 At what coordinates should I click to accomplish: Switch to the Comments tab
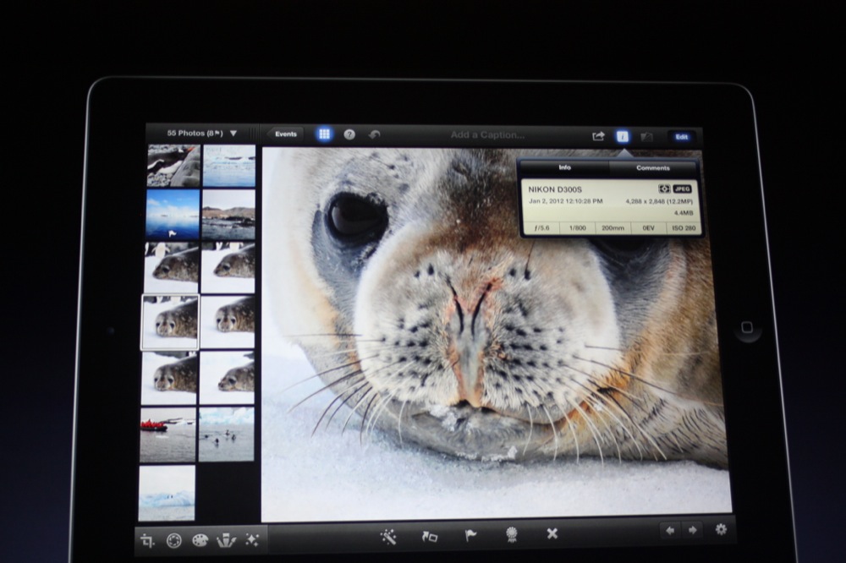652,168
